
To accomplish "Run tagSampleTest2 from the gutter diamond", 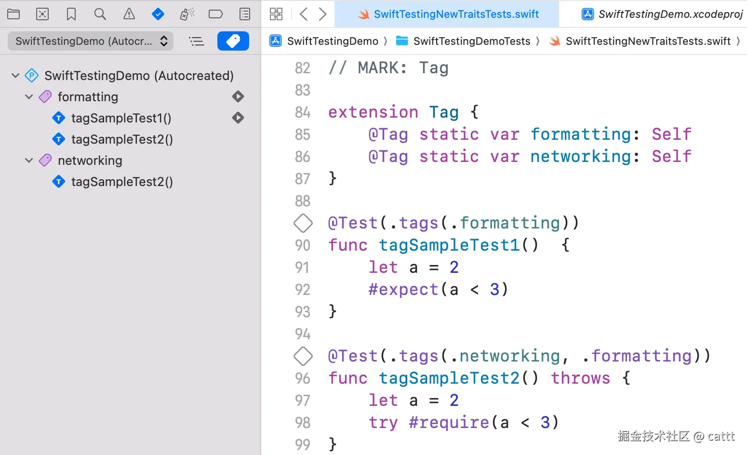I will click(x=303, y=356).
